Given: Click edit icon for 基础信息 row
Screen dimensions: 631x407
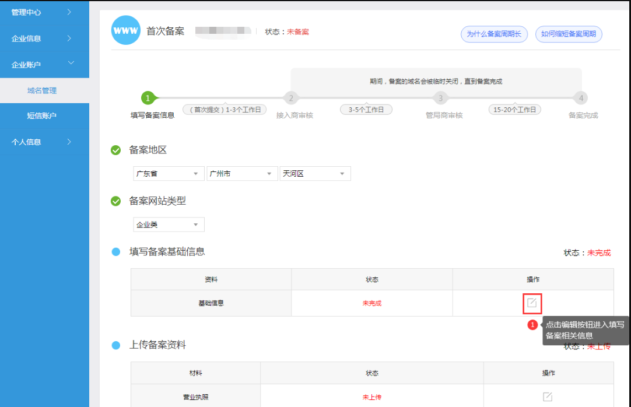Looking at the screenshot, I should [532, 303].
